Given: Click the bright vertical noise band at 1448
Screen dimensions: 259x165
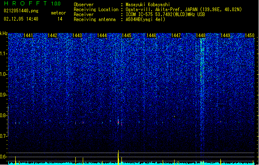Looking at the screenshot, I should click(201, 93).
